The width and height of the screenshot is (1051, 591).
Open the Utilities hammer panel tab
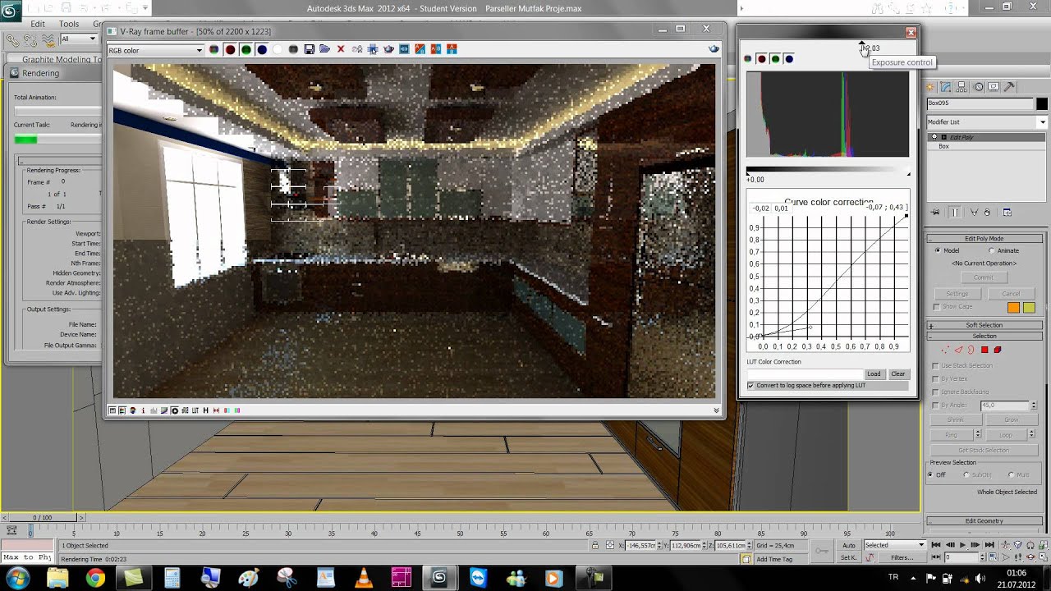[x=1009, y=87]
